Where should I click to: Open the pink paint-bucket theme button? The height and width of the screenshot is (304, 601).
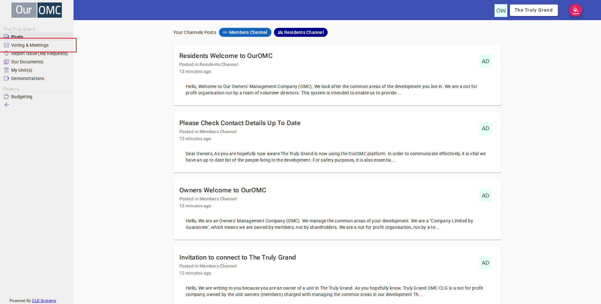point(576,10)
